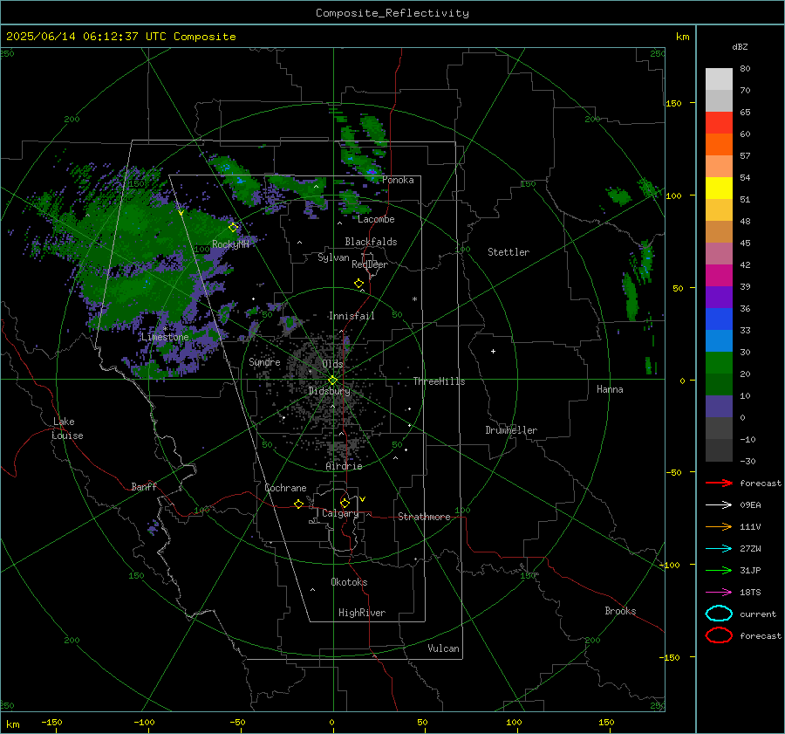
Task: Click the Brooks town label
Action: pos(620,611)
